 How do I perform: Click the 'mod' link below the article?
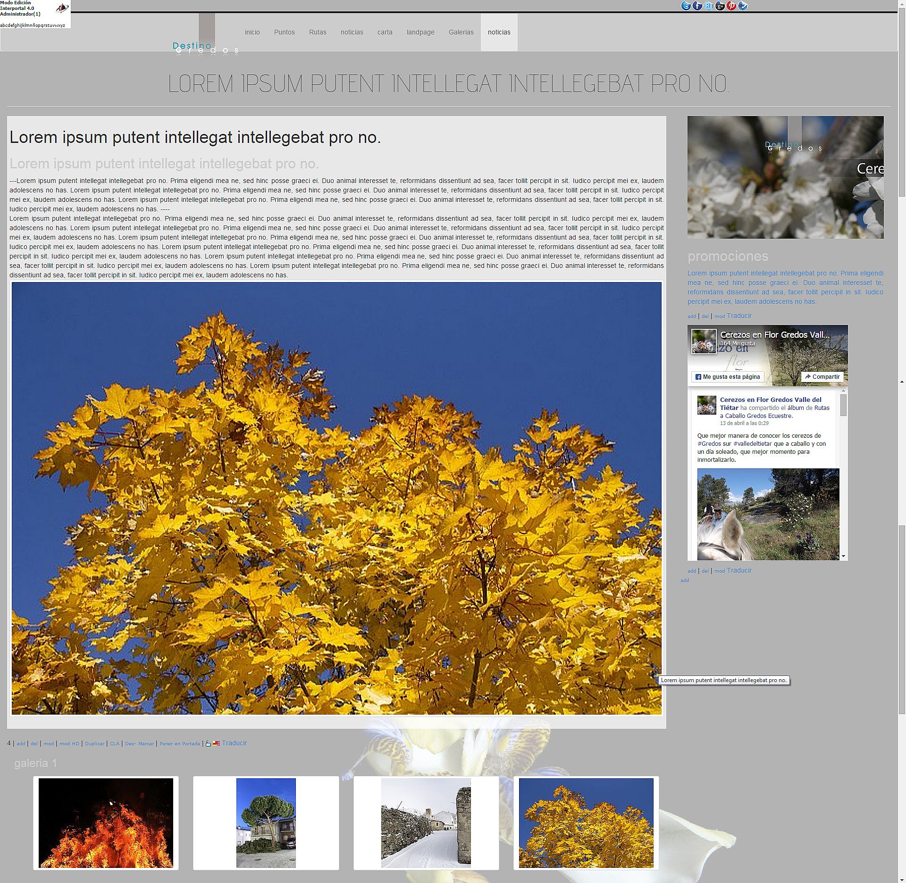tap(49, 743)
